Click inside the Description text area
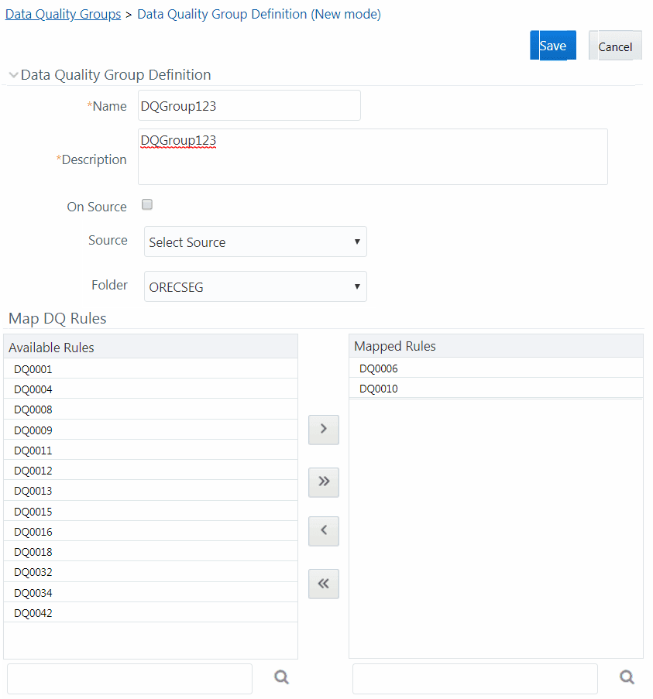653x699 pixels. point(372,156)
